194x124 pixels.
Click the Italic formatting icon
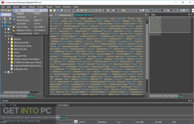111,11
